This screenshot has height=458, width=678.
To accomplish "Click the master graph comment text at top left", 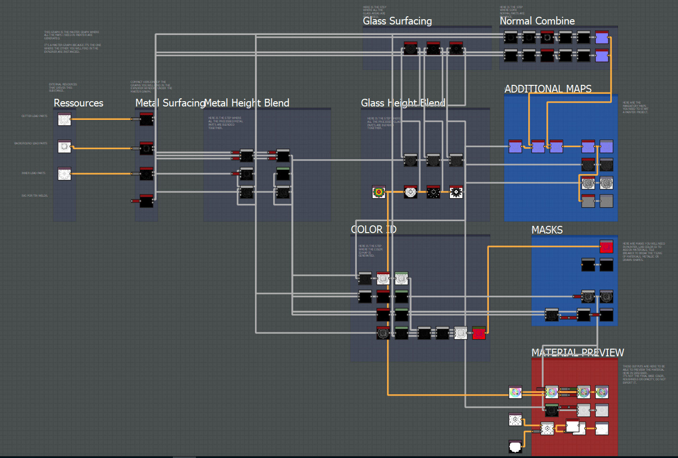I will click(x=73, y=42).
